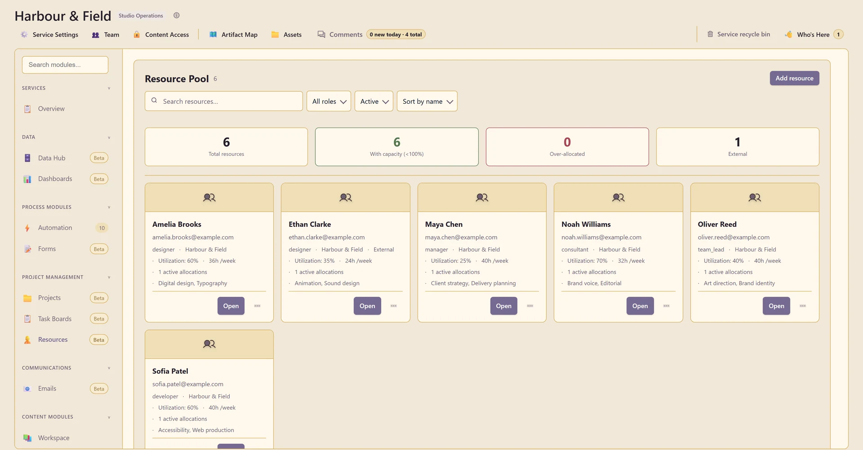Collapse the Communications section
The width and height of the screenshot is (863, 450).
(x=109, y=368)
